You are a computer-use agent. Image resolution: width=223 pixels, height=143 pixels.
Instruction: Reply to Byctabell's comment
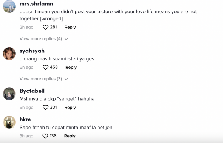70,108
